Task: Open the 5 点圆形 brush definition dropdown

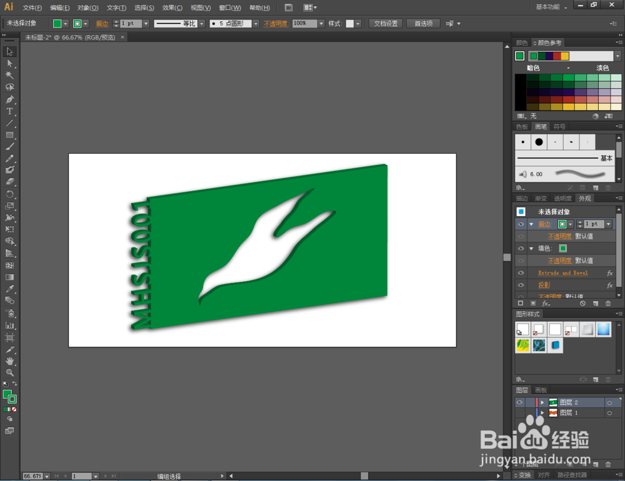Action: coord(256,24)
